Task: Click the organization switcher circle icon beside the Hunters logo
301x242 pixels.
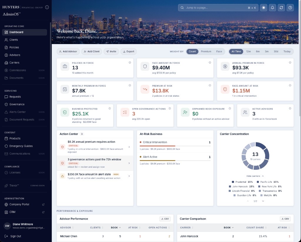Action: coord(47,7)
